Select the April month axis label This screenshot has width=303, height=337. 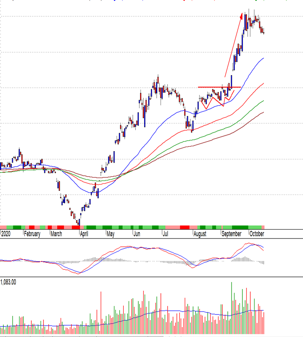(x=84, y=234)
